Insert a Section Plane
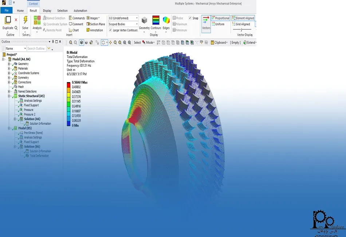The width and height of the screenshot is (346, 237). point(96,24)
